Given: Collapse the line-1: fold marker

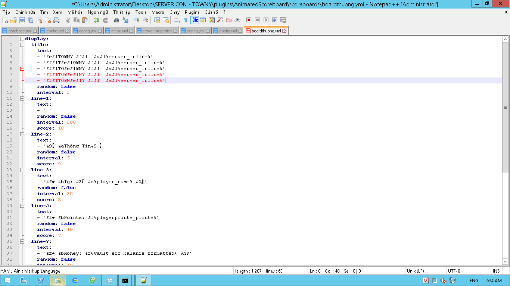Looking at the screenshot, I should click(x=22, y=98).
